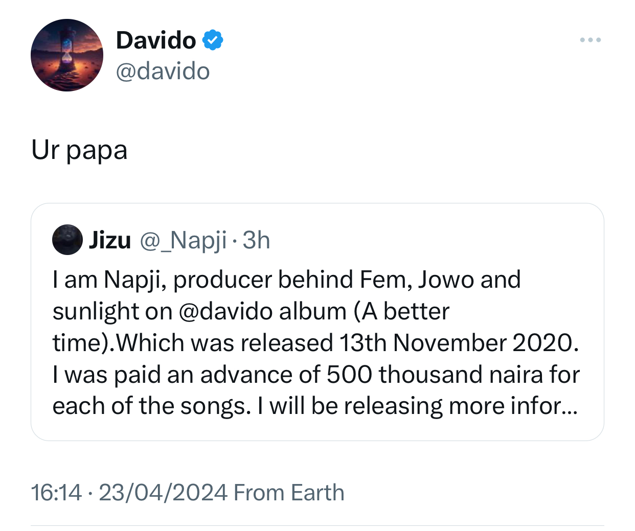Click the "Ur papa" tweet text
The image size is (635, 531).
click(79, 150)
